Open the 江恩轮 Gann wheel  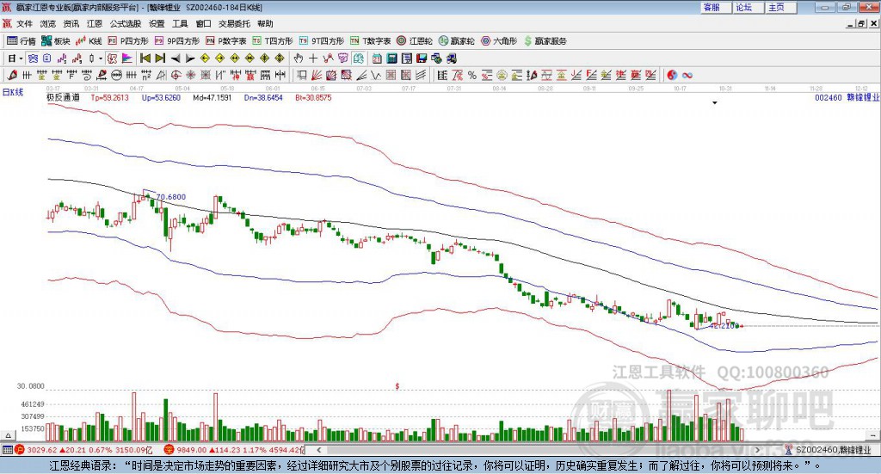pyautogui.click(x=415, y=41)
